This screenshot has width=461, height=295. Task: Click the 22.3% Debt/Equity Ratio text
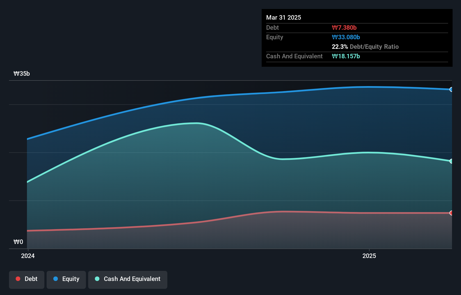pyautogui.click(x=365, y=47)
